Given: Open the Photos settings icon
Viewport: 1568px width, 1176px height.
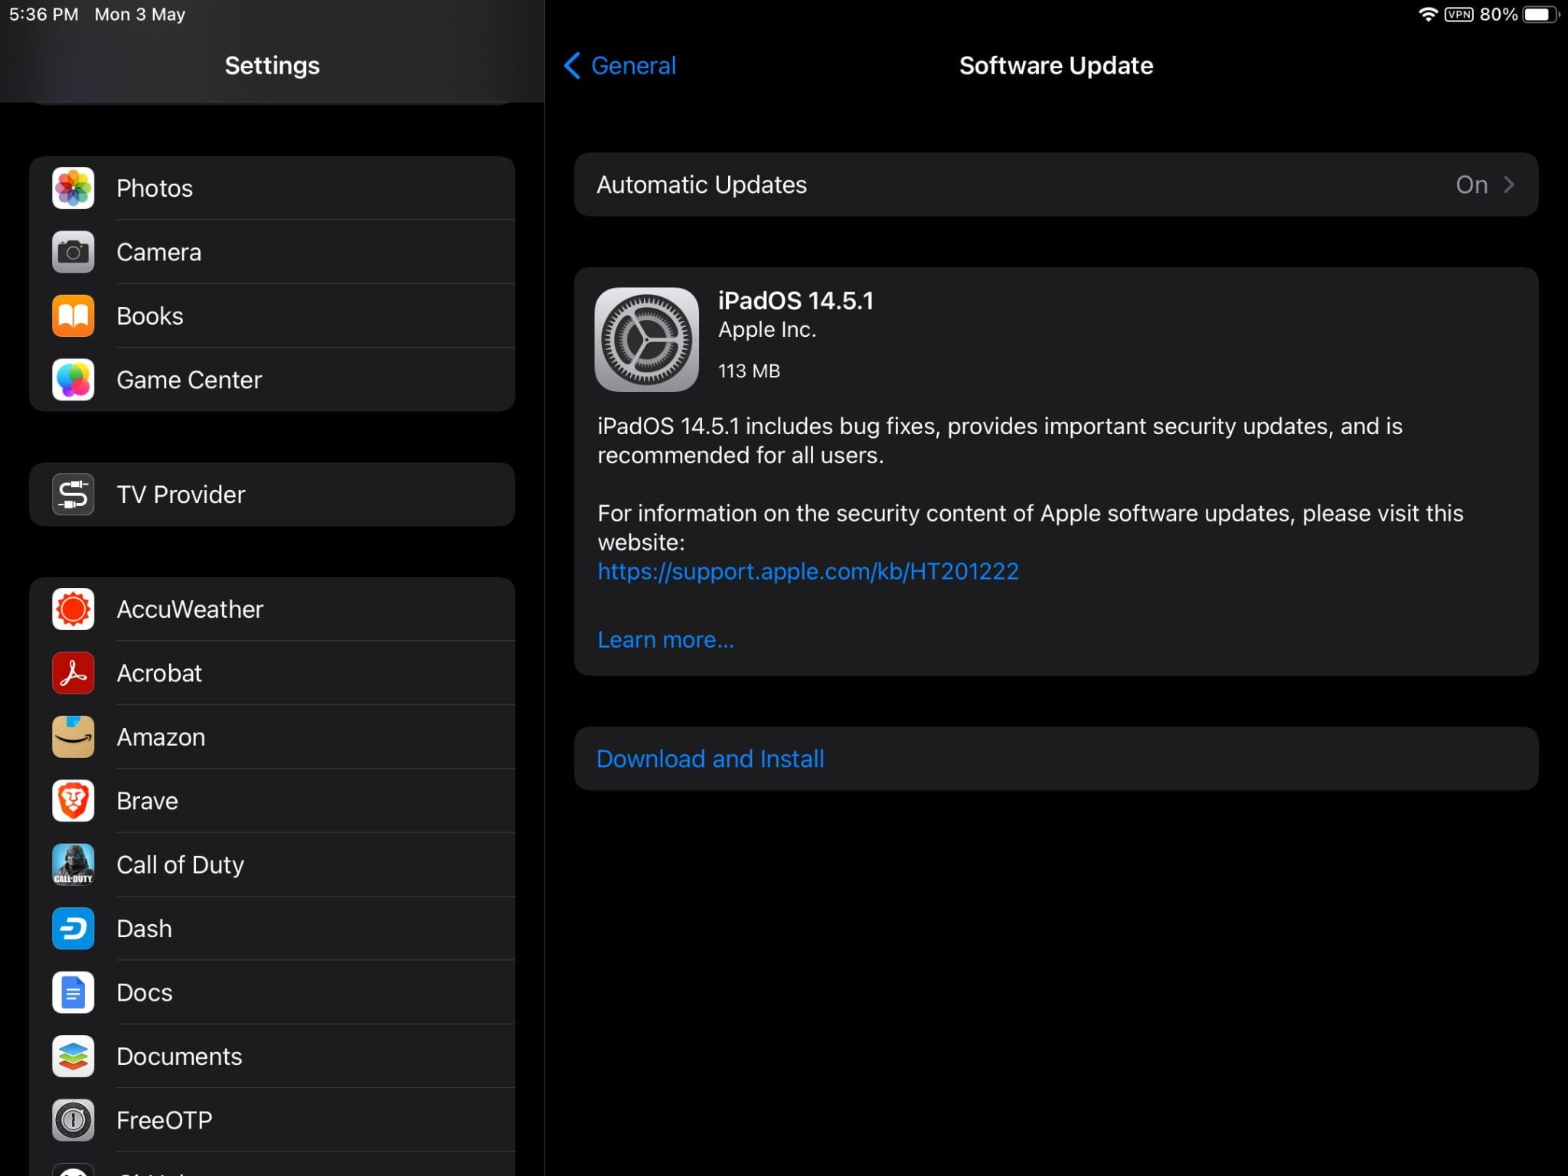Looking at the screenshot, I should coord(73,188).
